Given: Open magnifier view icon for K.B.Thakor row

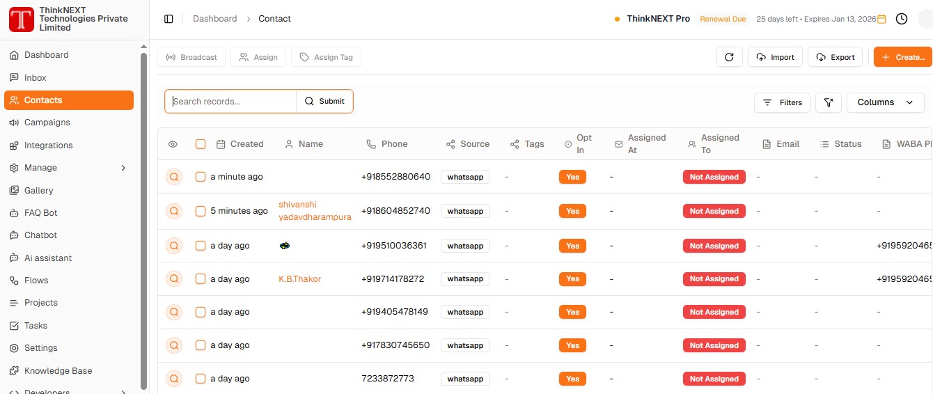Looking at the screenshot, I should (x=173, y=279).
